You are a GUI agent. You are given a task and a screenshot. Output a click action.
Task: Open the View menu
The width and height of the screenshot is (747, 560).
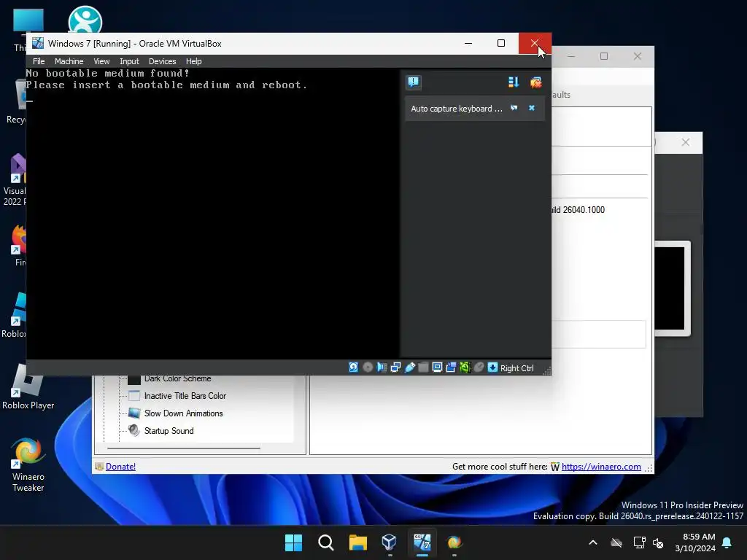coord(101,61)
